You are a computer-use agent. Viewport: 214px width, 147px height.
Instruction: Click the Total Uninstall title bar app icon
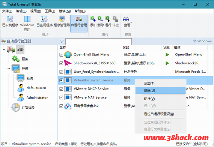[x=5, y=4]
